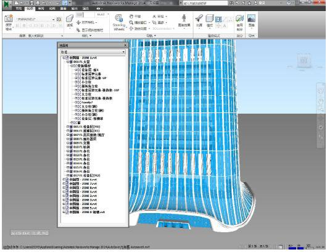Expand the ZONE 6.rvt tree node
This screenshot has width=327, height=252.
[x=64, y=180]
